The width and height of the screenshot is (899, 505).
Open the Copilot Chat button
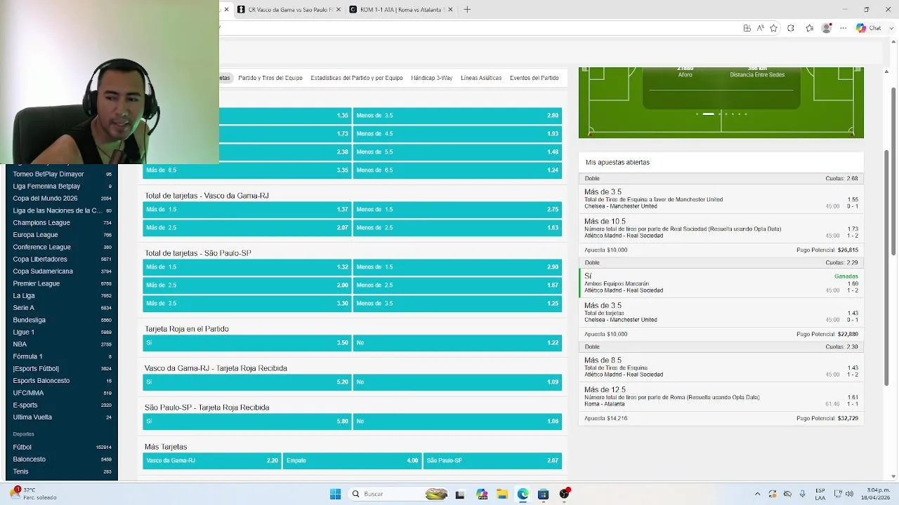(868, 28)
